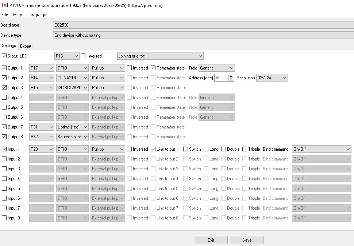This screenshot has width=354, height=246.
Task: Increase the Address value with the up stepper
Action: click(231, 76)
